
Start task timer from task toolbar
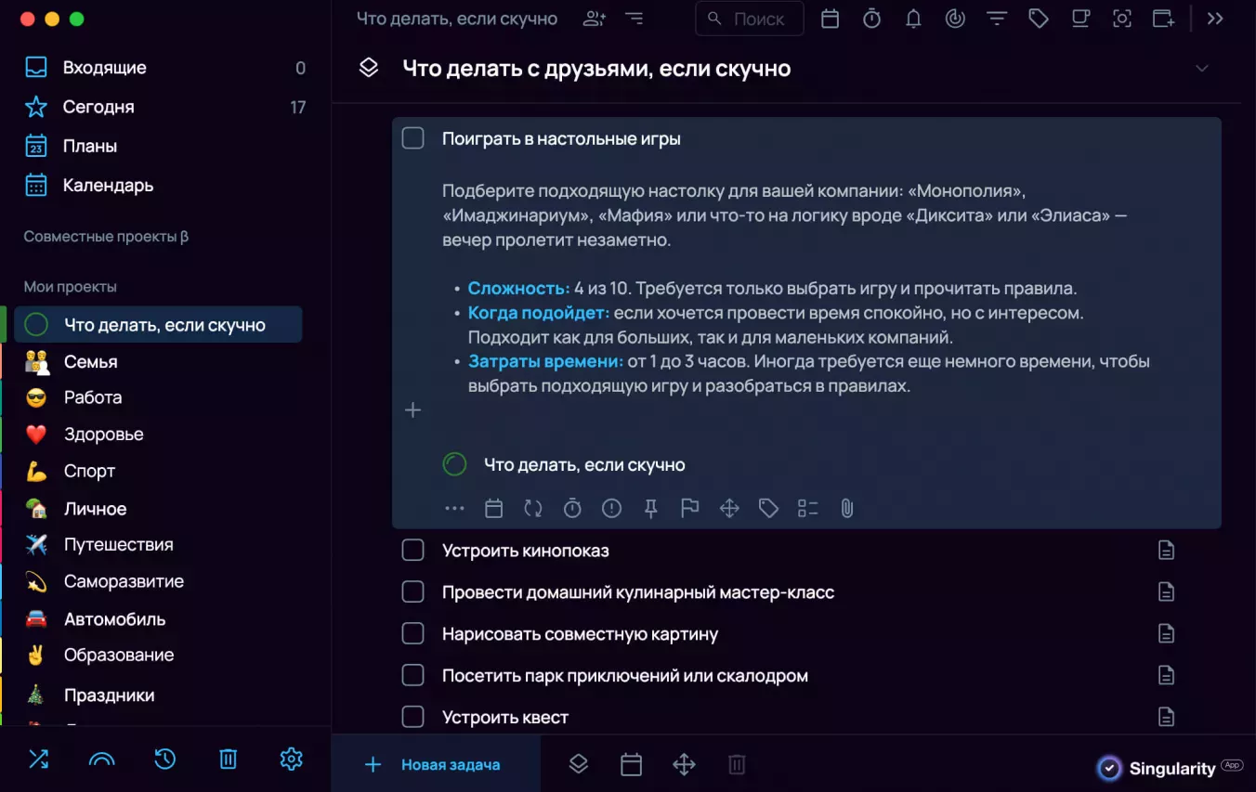coord(572,508)
